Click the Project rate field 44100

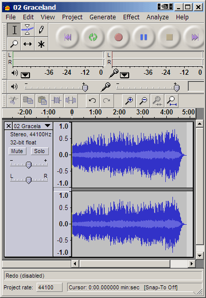(49, 287)
